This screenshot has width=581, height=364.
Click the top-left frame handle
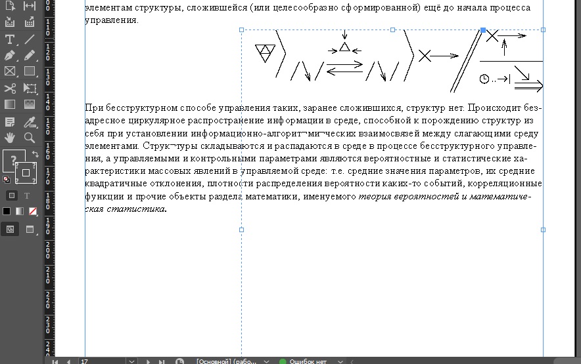tap(242, 30)
